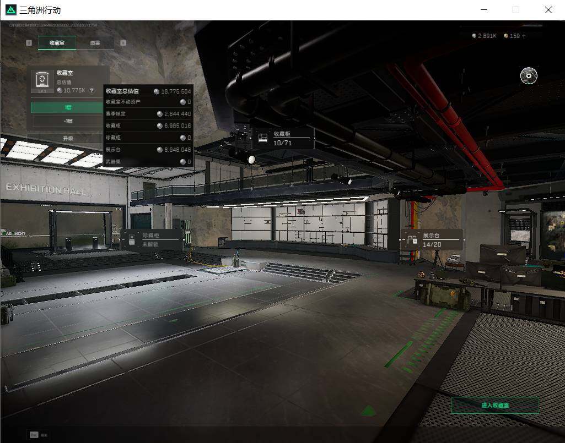Image resolution: width=565 pixels, height=443 pixels.
Task: Open the 收藏柜 10/71 label in the scene
Action: pos(283,138)
